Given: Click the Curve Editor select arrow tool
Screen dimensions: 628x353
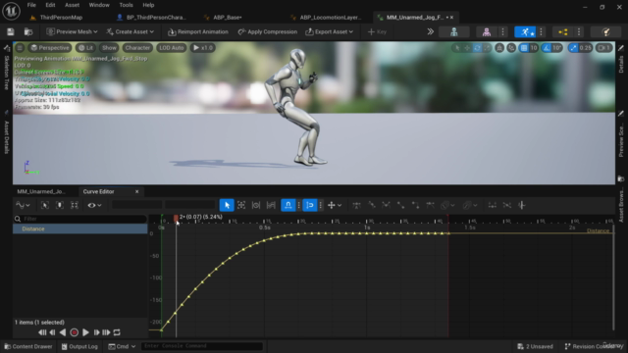Looking at the screenshot, I should (x=227, y=205).
